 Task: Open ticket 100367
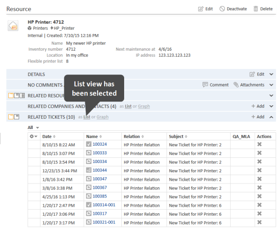[100, 188]
